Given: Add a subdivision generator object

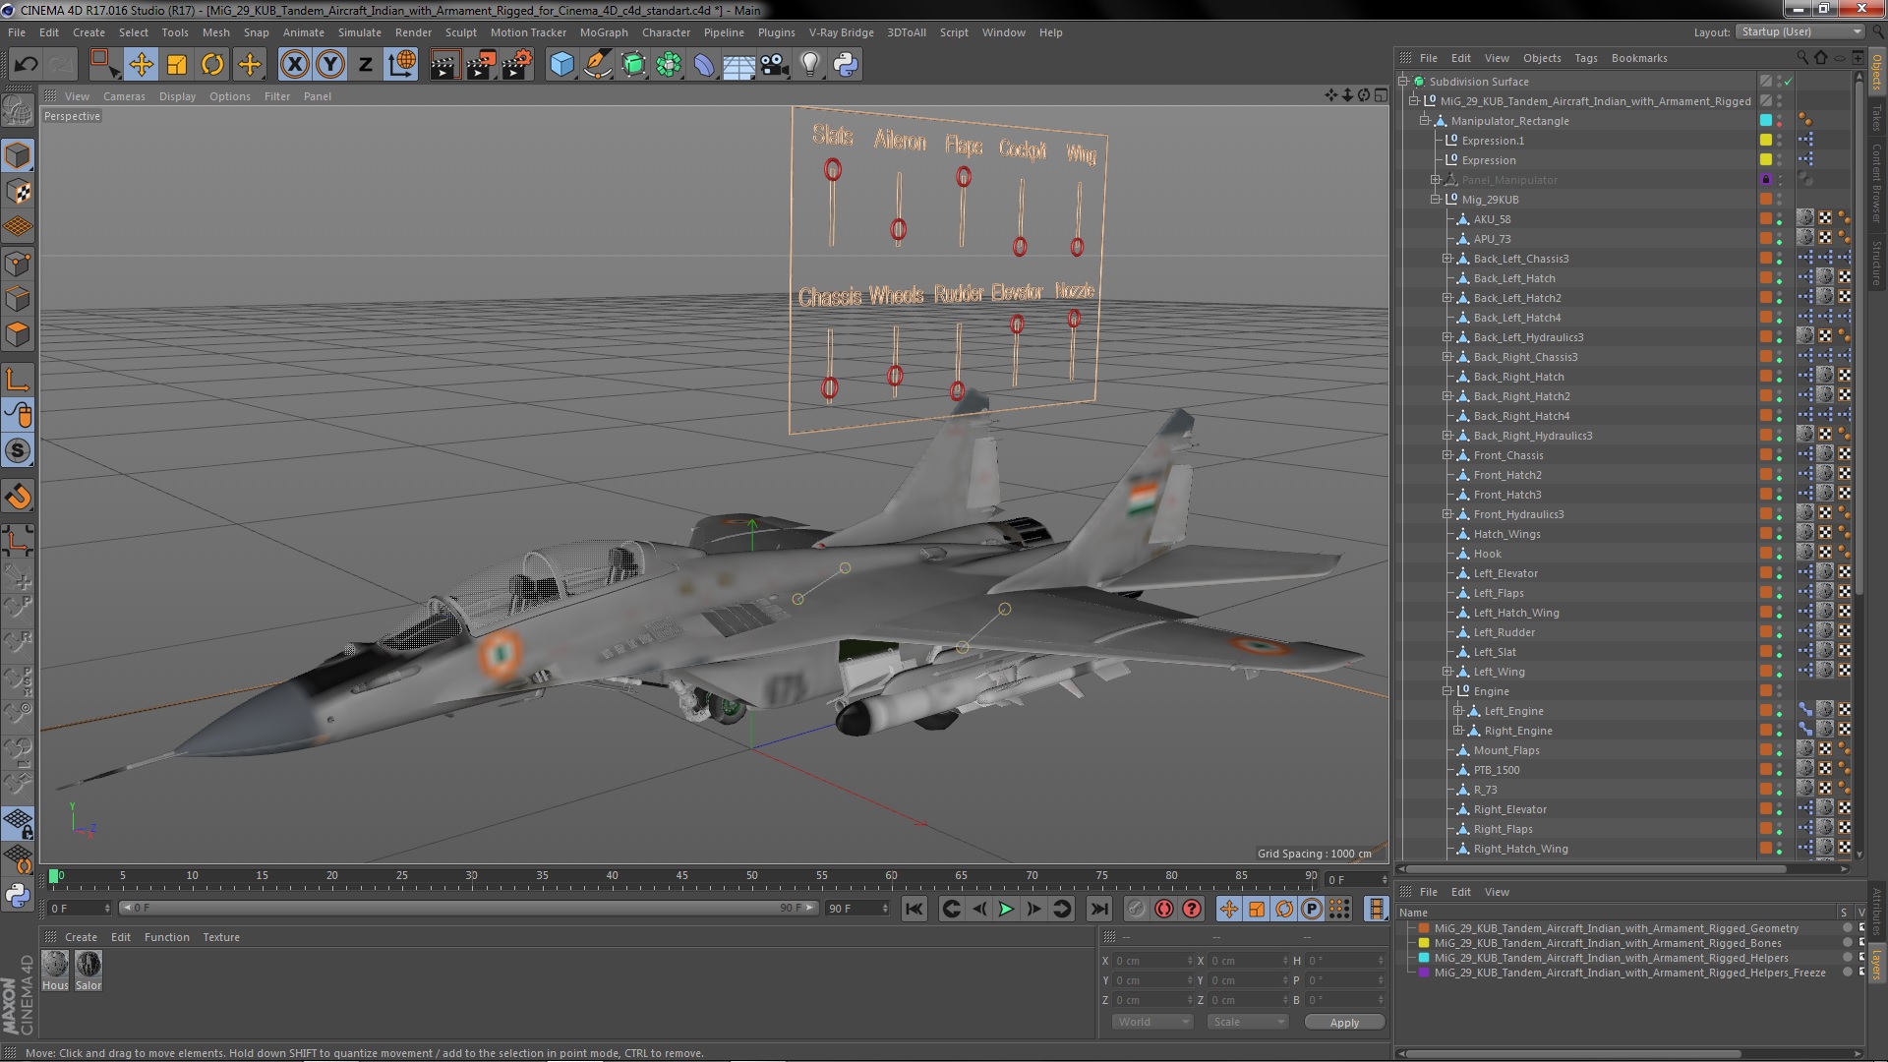Looking at the screenshot, I should click(x=633, y=65).
